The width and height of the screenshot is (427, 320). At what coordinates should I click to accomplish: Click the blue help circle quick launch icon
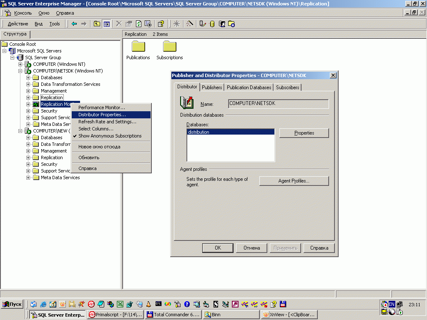(x=187, y=304)
